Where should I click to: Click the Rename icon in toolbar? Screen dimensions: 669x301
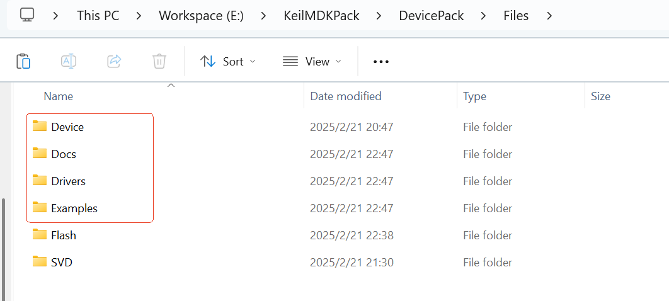(x=69, y=61)
